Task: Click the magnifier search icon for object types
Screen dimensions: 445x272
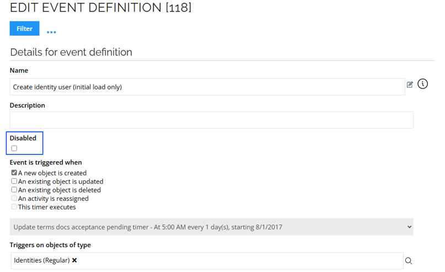Action: point(409,261)
